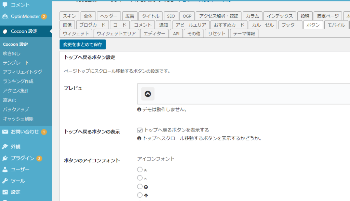Click 変更をまとめて保存 button
The height and width of the screenshot is (201, 350).
coord(83,45)
